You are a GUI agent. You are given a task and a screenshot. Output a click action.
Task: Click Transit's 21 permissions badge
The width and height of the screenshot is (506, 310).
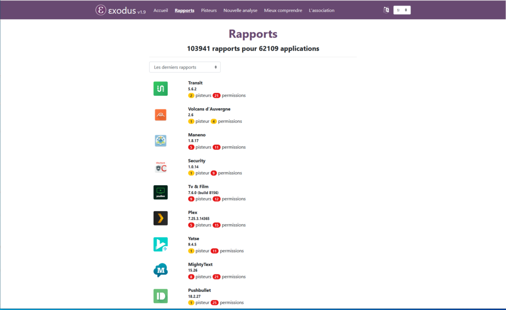click(216, 95)
